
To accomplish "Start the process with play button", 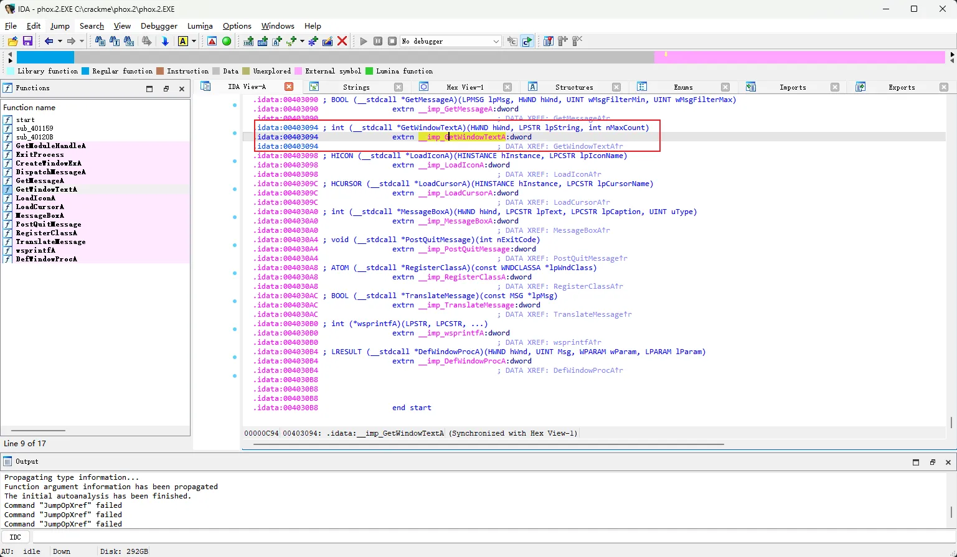I will pyautogui.click(x=364, y=41).
